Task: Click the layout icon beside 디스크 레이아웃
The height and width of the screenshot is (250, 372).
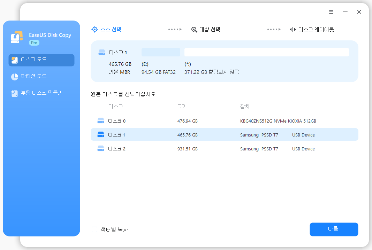Action: [x=293, y=29]
